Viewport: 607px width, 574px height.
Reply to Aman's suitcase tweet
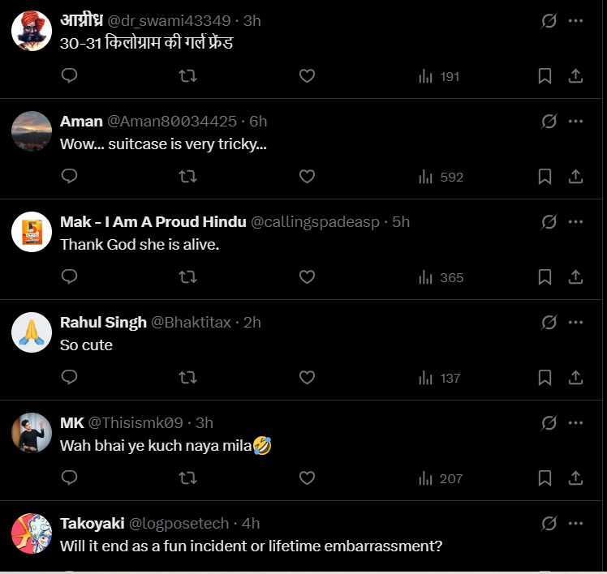70,176
